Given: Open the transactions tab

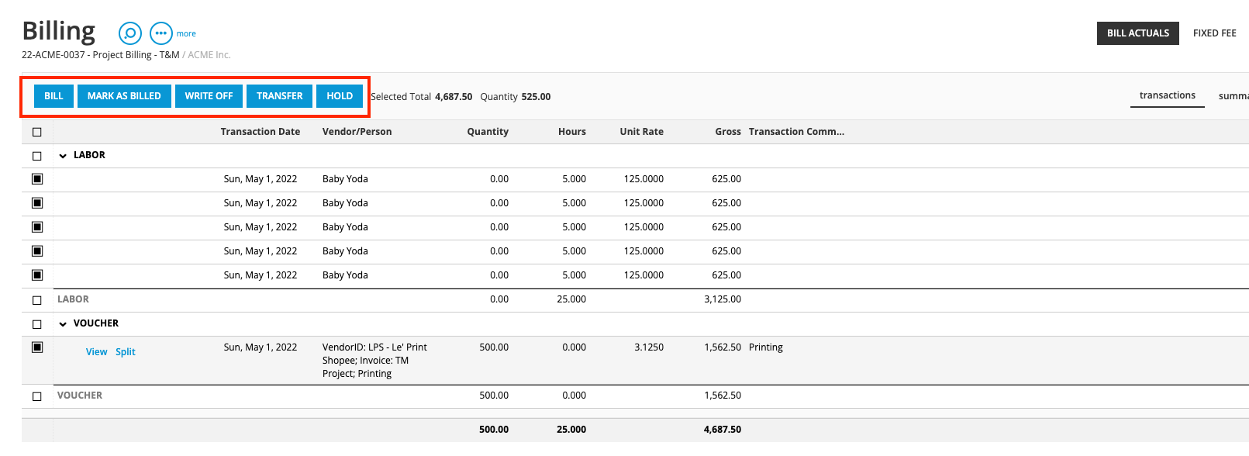Looking at the screenshot, I should (x=1168, y=95).
